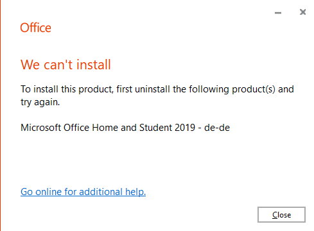The width and height of the screenshot is (314, 231).
Task: Click the product name Microsoft Office Home and Student 2019
Action: (108, 128)
